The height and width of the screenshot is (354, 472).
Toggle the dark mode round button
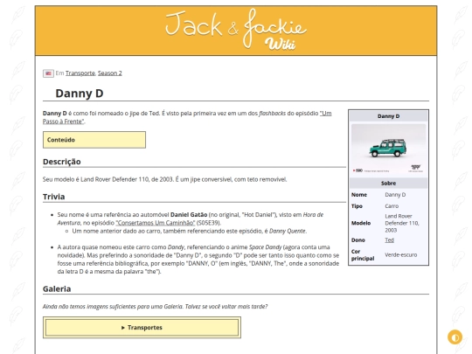455,337
